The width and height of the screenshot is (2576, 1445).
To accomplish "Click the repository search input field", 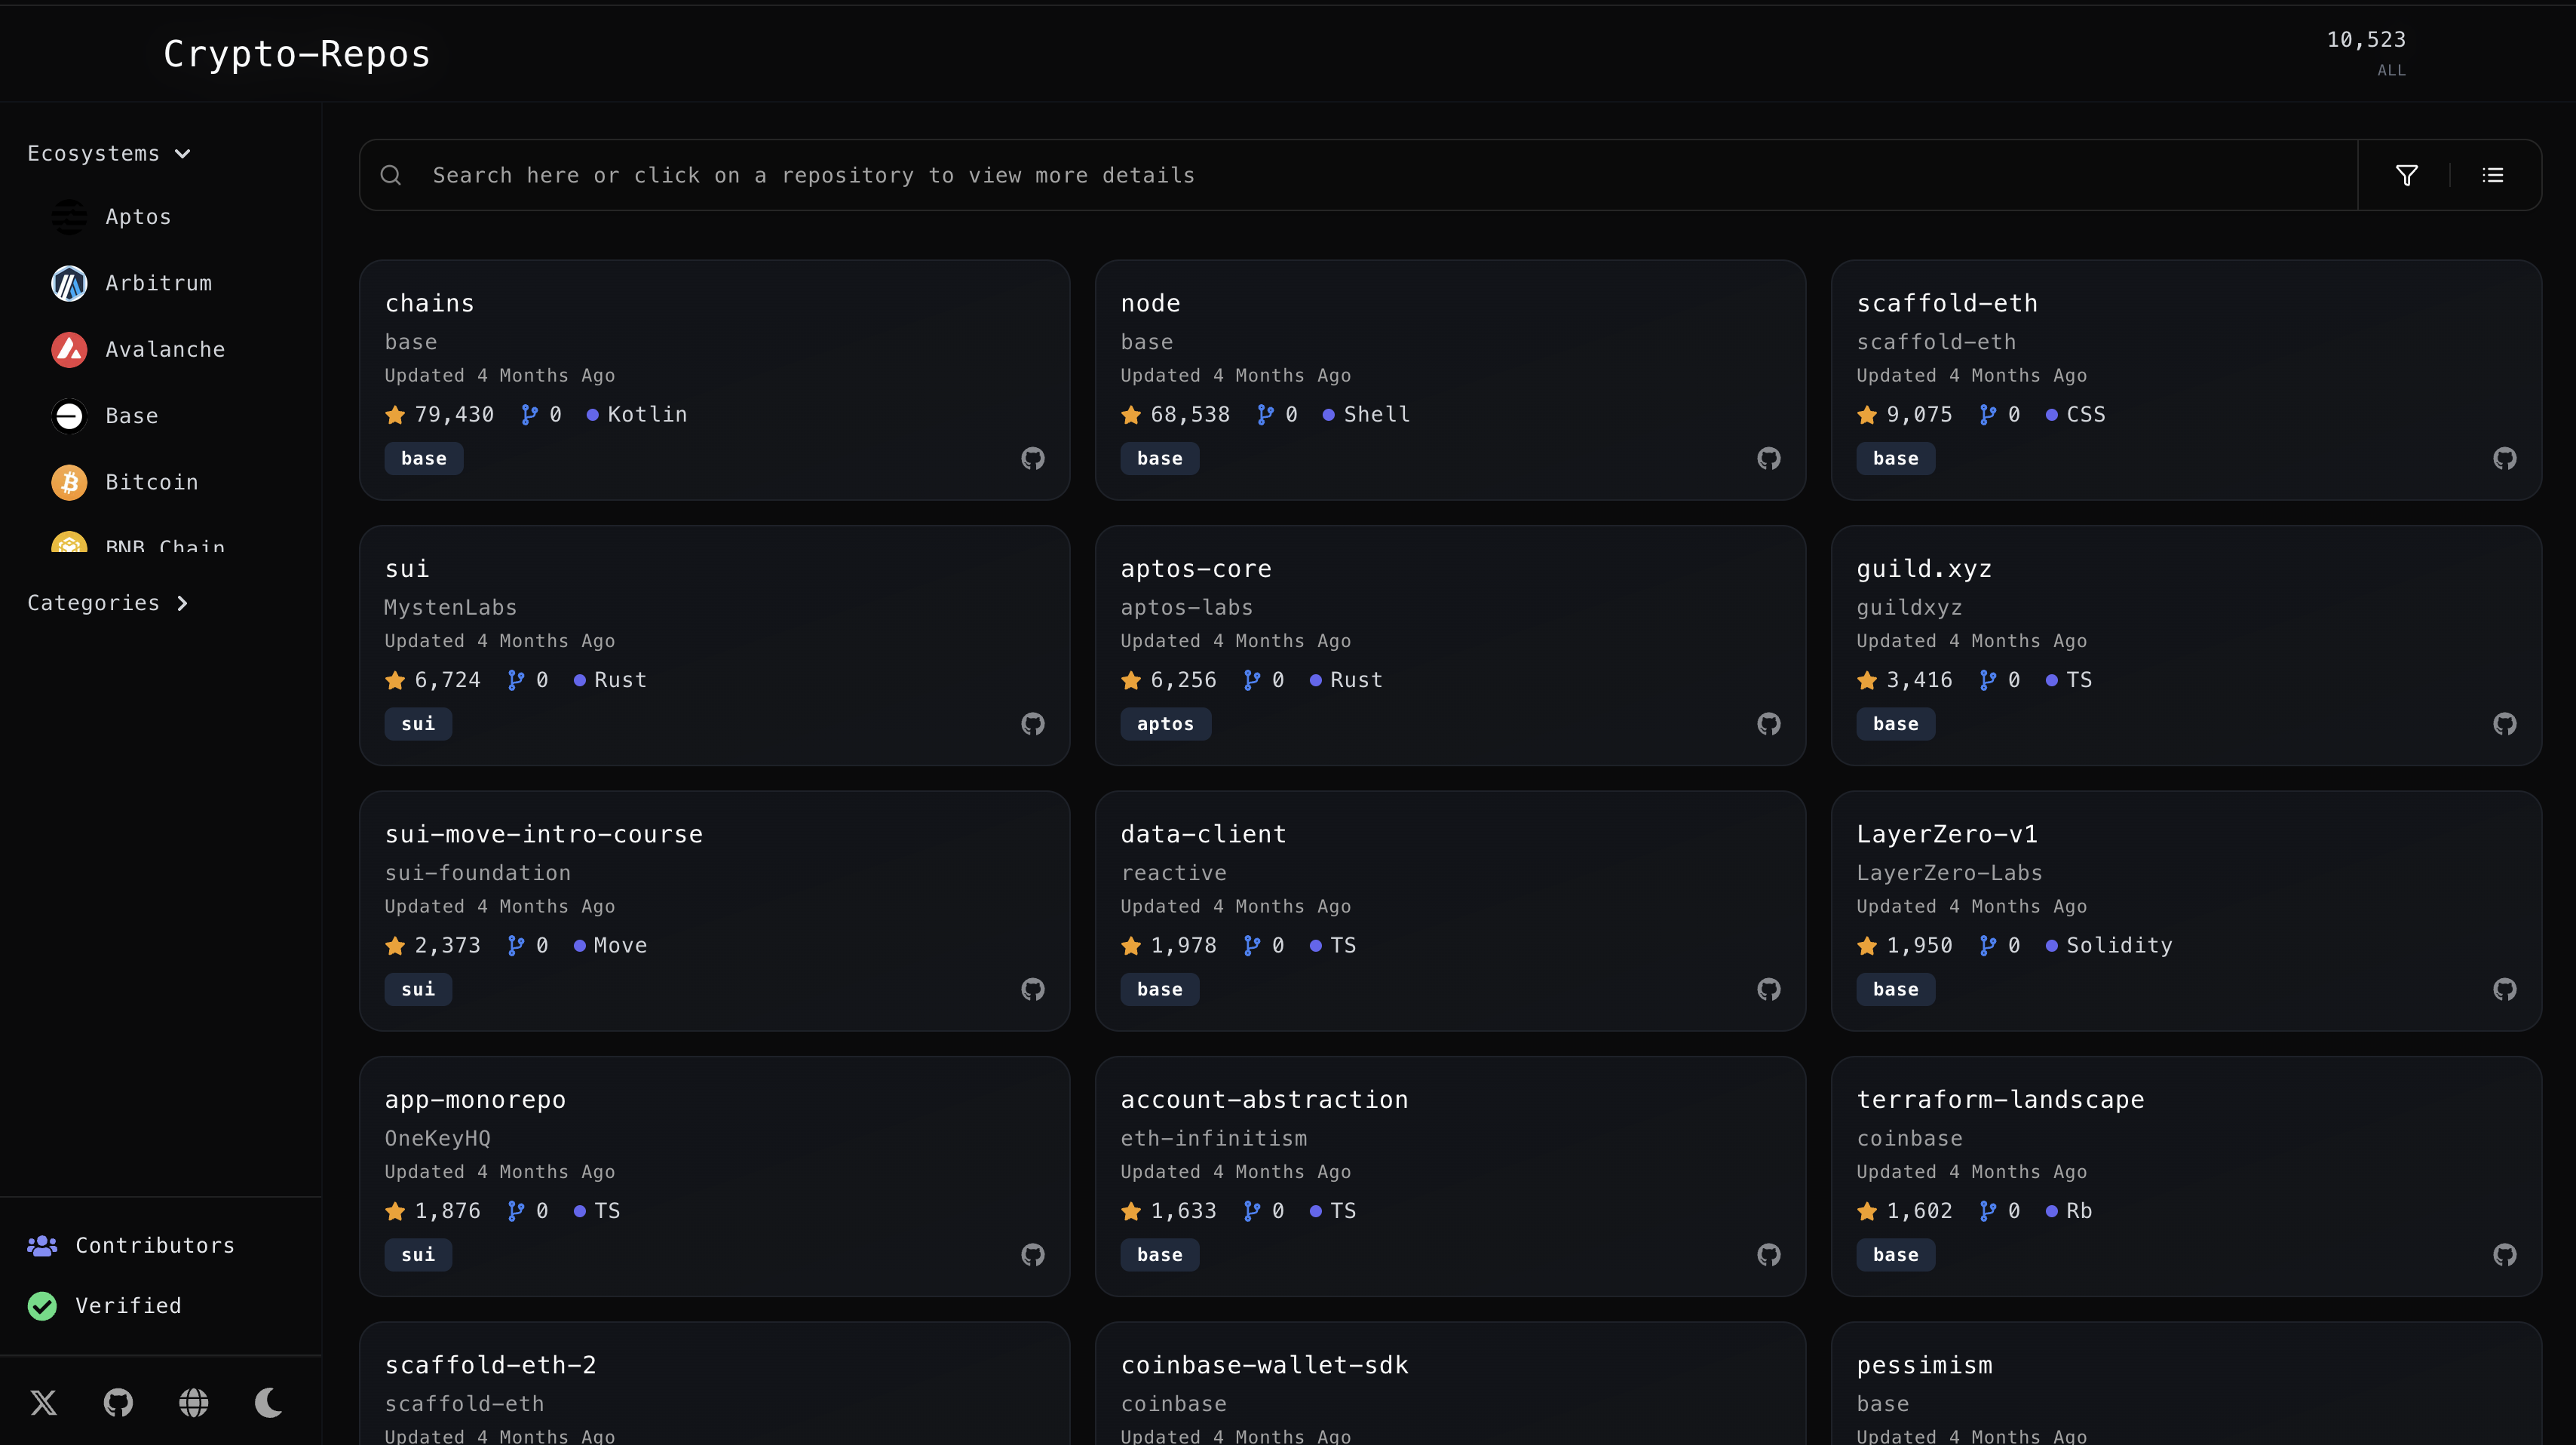I will pos(1200,174).
